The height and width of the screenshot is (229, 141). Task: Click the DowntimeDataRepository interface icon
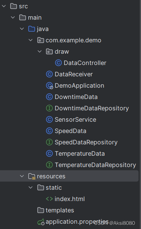pos(49,108)
